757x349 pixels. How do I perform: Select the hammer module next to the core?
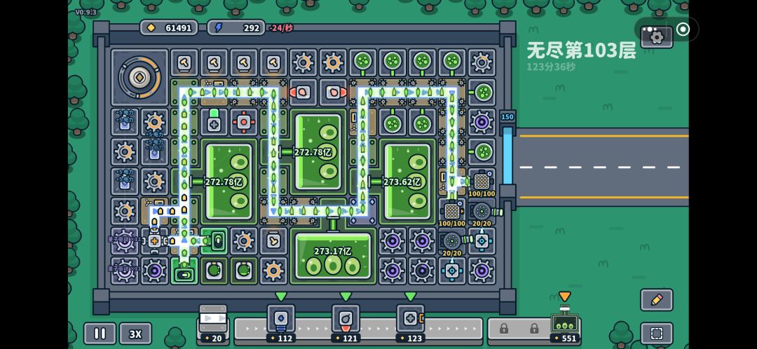click(x=184, y=62)
